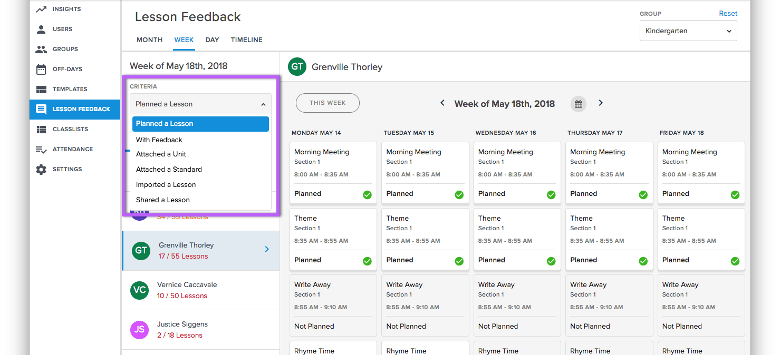Click the Templates layout icon

41,89
